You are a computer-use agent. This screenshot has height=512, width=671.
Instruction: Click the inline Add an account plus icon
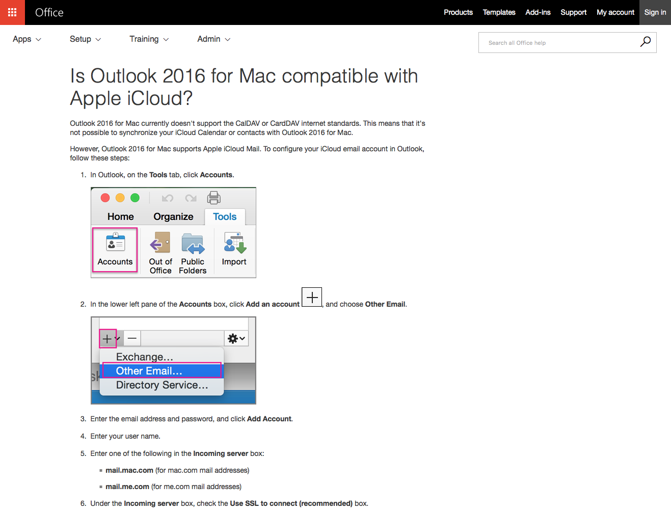pyautogui.click(x=312, y=297)
